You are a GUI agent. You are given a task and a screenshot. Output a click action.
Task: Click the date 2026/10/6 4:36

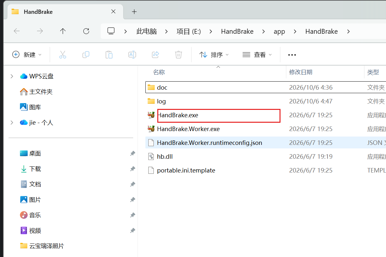[x=311, y=87]
